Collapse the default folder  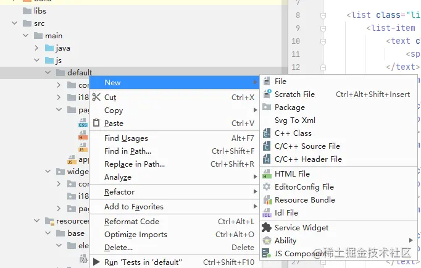coord(48,72)
